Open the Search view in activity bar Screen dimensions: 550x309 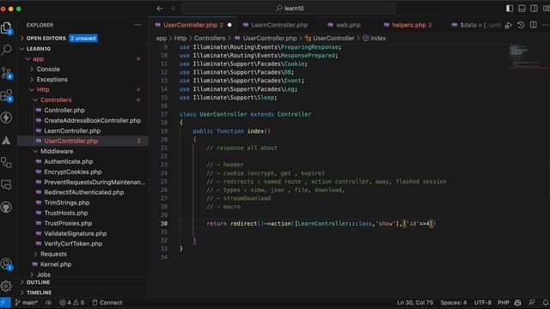pyautogui.click(x=6, y=50)
